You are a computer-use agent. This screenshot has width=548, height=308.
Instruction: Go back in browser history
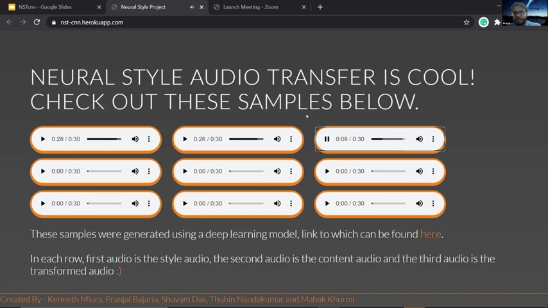click(x=10, y=22)
